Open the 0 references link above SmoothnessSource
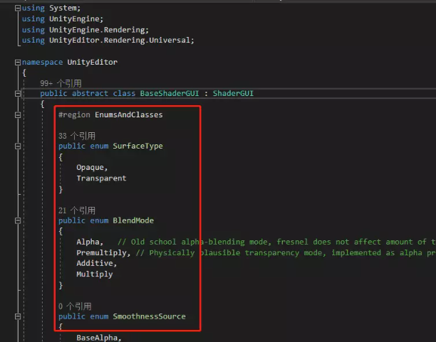 pyautogui.click(x=75, y=306)
